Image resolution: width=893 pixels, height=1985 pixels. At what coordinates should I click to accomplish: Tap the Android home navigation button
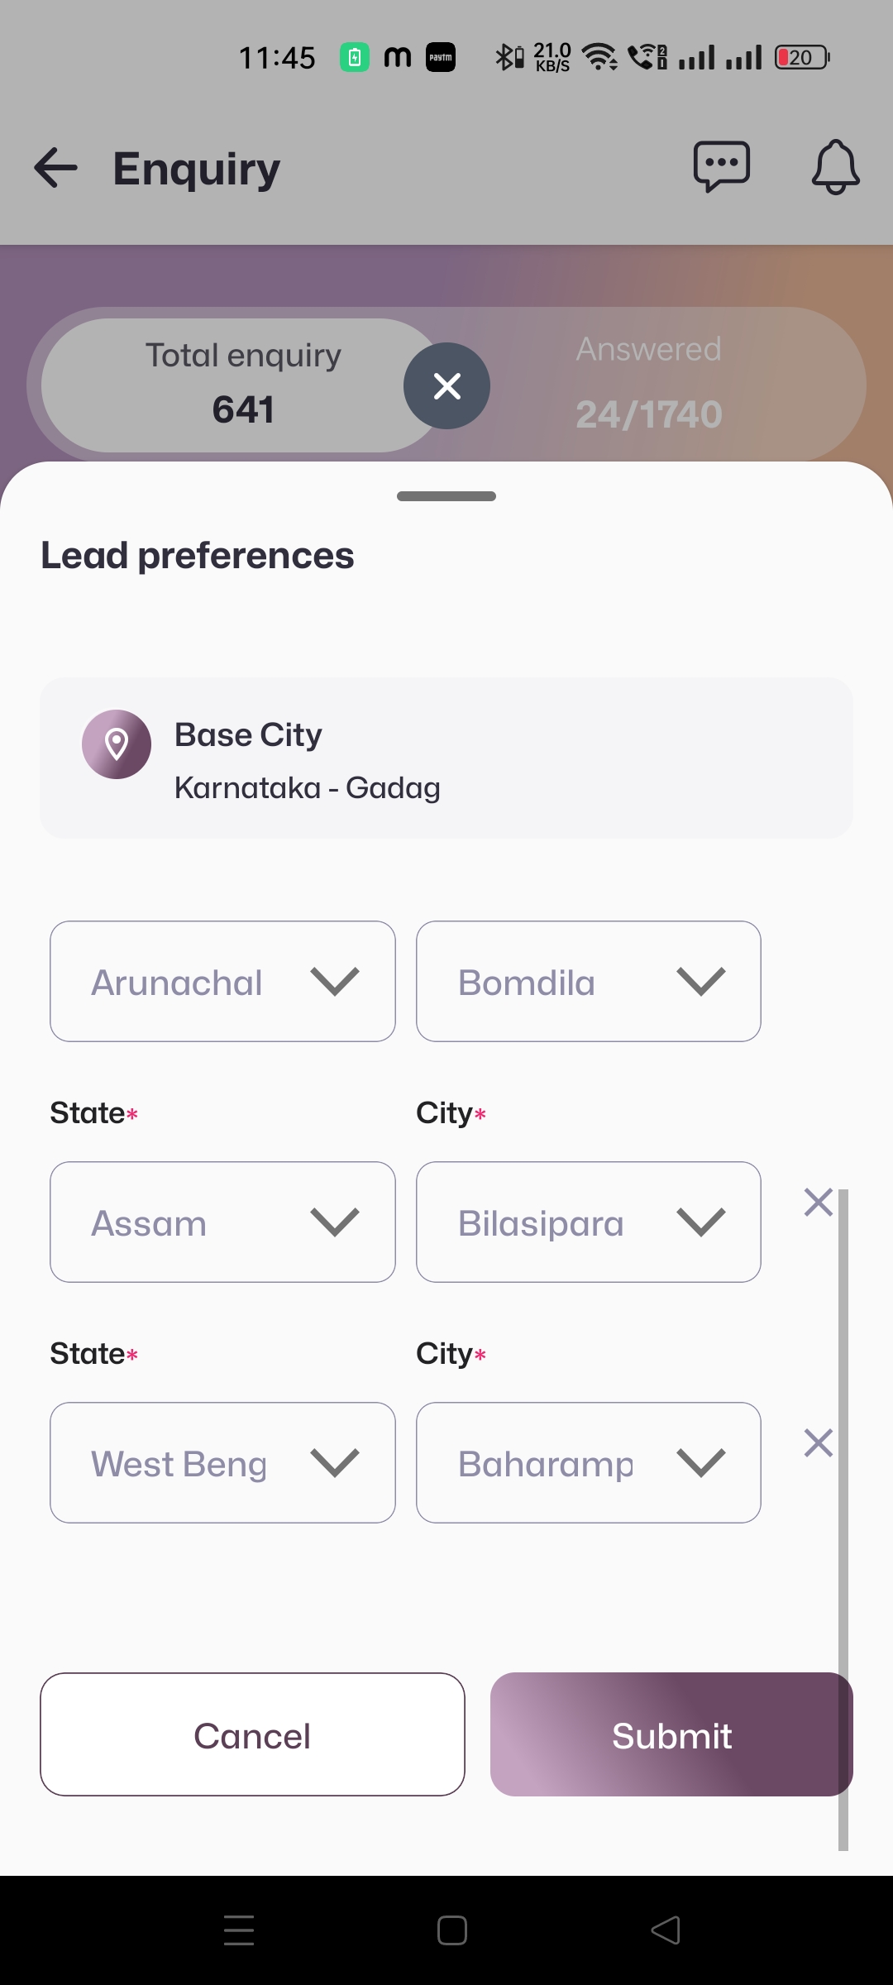pyautogui.click(x=452, y=1930)
